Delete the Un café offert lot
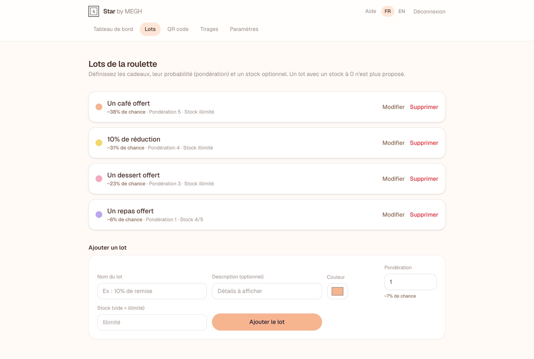 (424, 107)
